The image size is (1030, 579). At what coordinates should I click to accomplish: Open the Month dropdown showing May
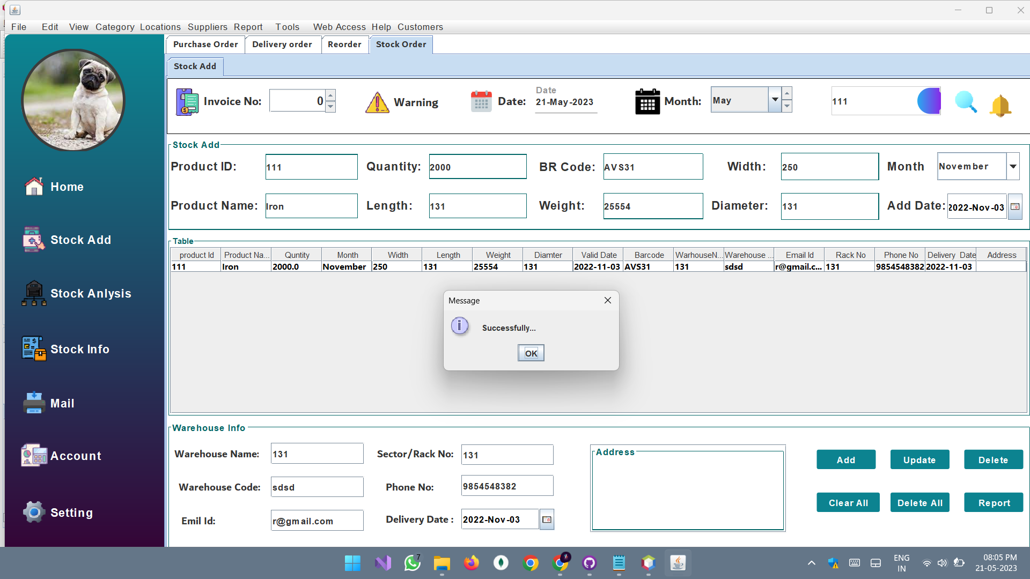[775, 99]
